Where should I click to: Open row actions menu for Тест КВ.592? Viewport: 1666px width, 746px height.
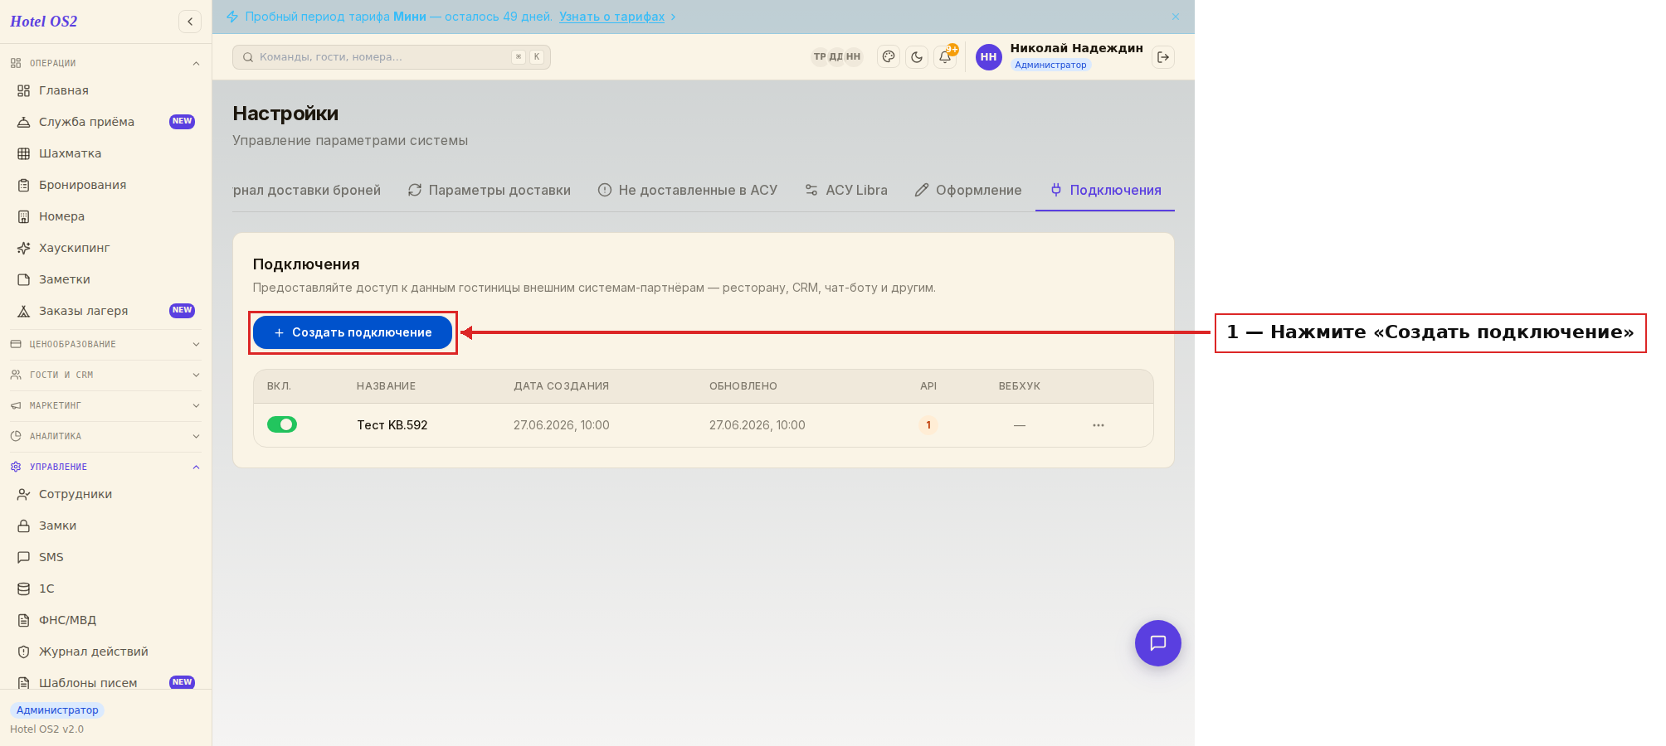[1098, 425]
